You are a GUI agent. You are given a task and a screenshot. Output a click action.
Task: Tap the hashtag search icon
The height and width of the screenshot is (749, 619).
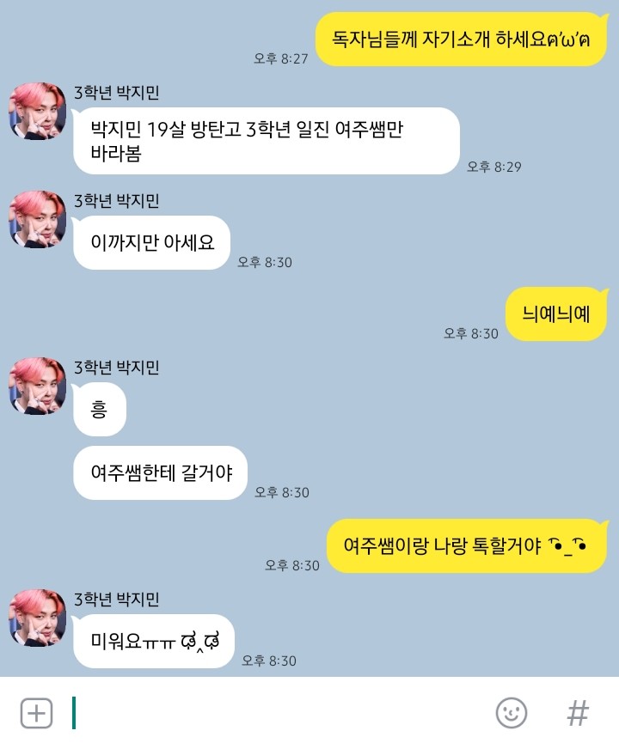coord(578,713)
